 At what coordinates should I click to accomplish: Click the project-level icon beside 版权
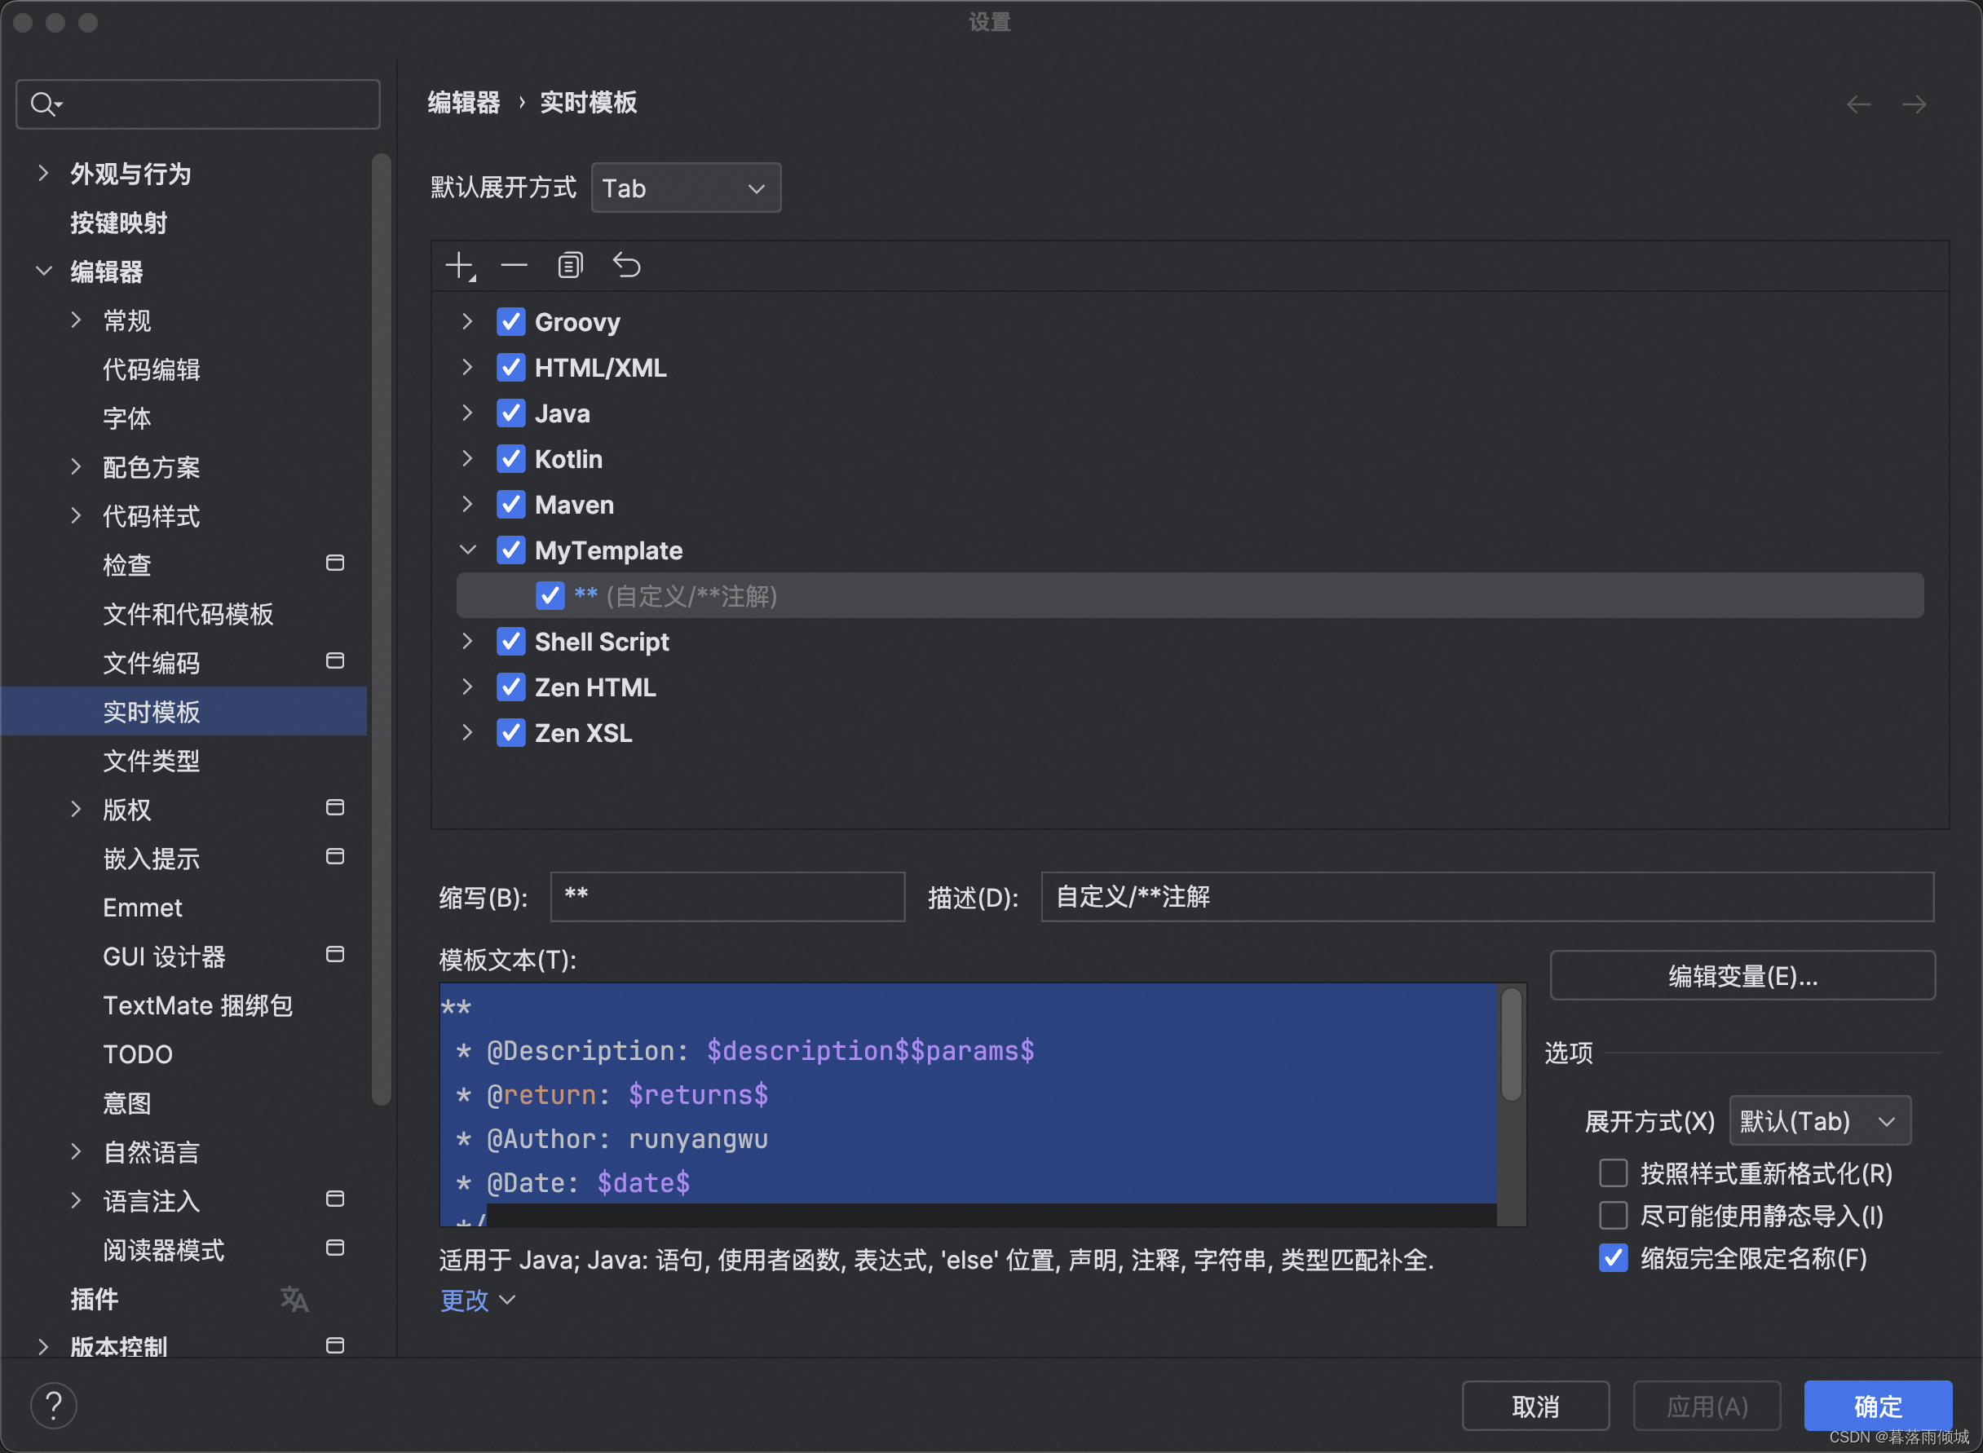pos(335,807)
